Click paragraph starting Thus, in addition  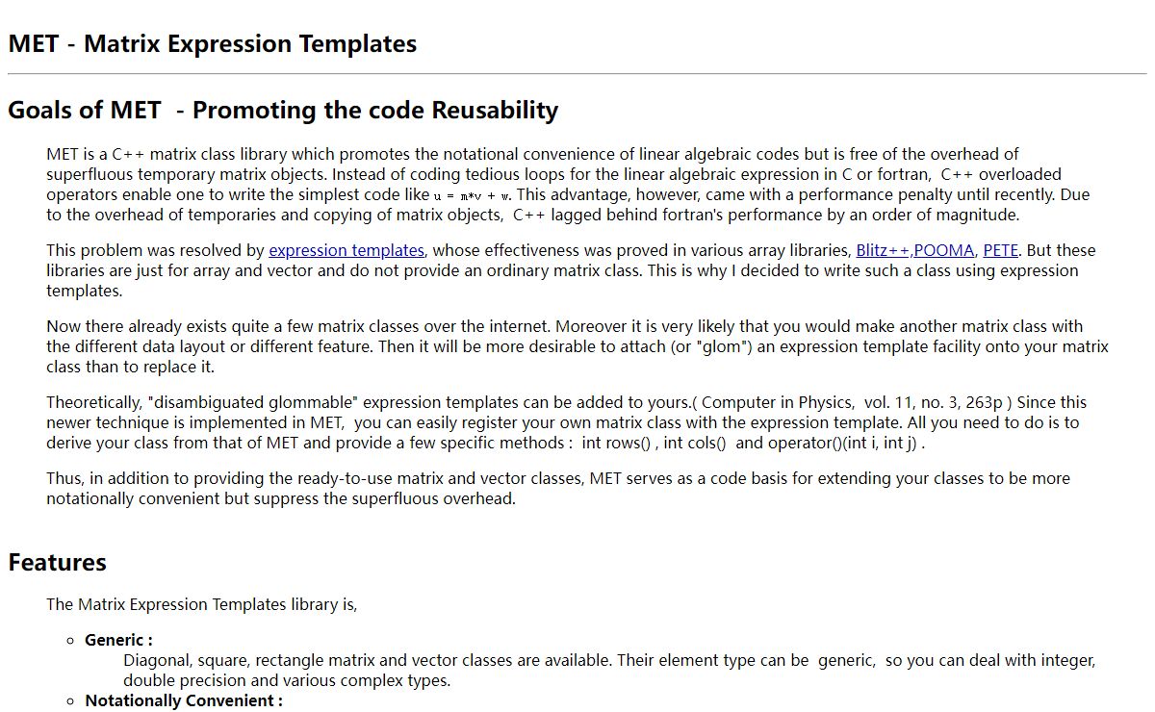coord(558,488)
